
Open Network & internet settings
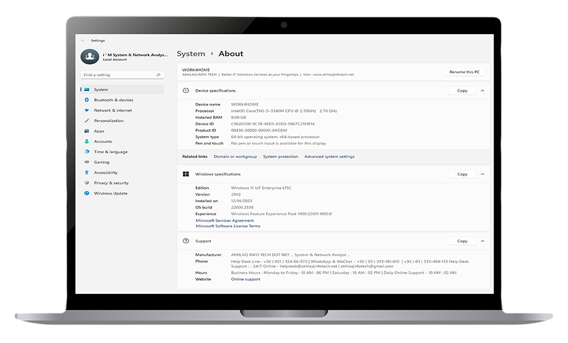[x=113, y=110]
